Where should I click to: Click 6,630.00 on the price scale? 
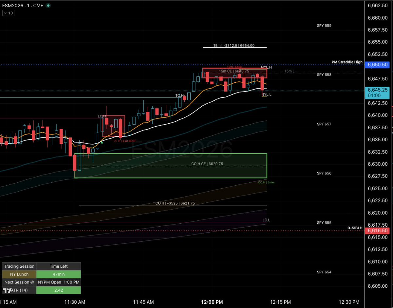378,164
